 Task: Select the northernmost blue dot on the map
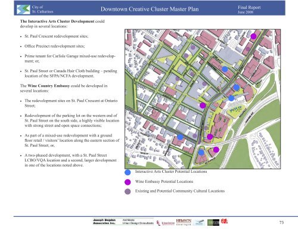[225, 69]
